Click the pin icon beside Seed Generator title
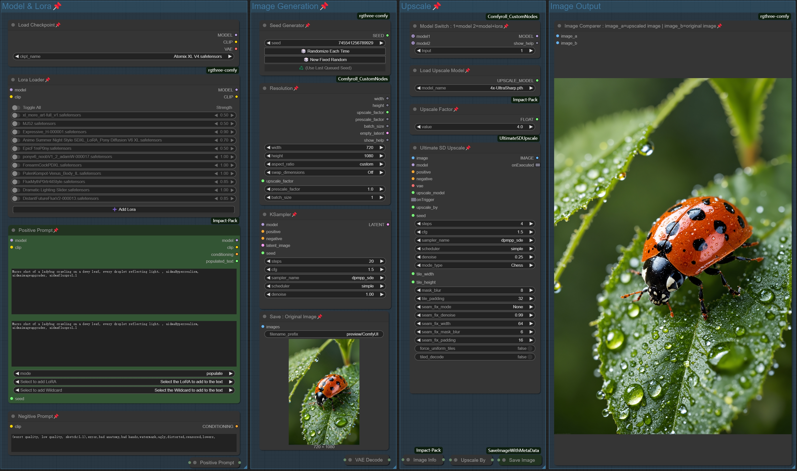797x471 pixels. pos(308,25)
